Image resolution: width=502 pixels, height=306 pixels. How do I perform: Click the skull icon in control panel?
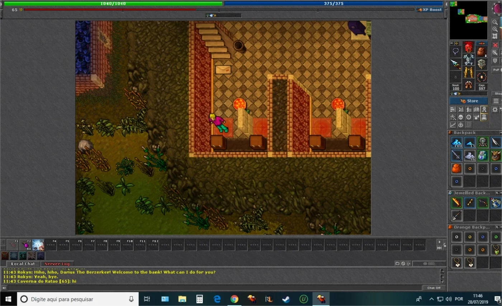coord(461,117)
